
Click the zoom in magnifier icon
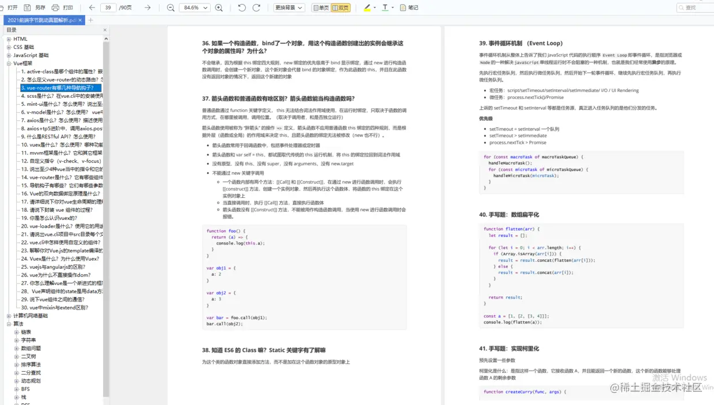coord(219,7)
